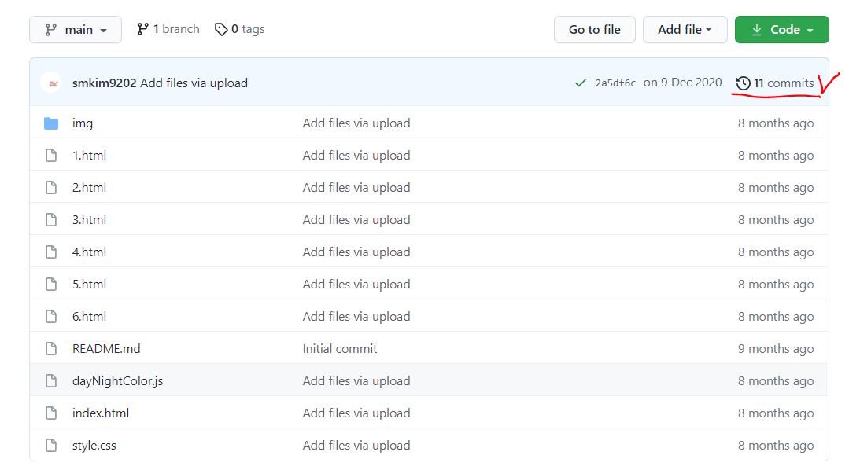849x470 pixels.
Task: Click the Go to file button
Action: pyautogui.click(x=595, y=30)
